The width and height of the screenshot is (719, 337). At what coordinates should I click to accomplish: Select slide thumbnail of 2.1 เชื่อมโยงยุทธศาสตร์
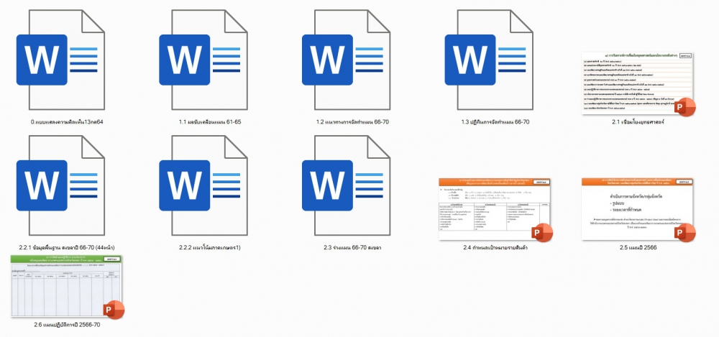(x=633, y=79)
